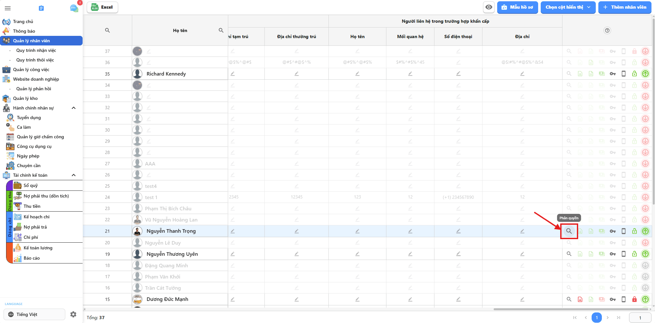Click search icon in the Họ tên column header

(x=221, y=30)
